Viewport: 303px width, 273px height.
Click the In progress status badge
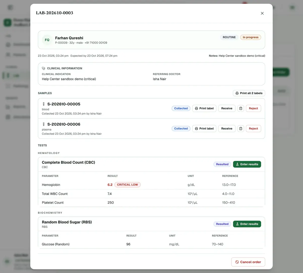point(250,37)
